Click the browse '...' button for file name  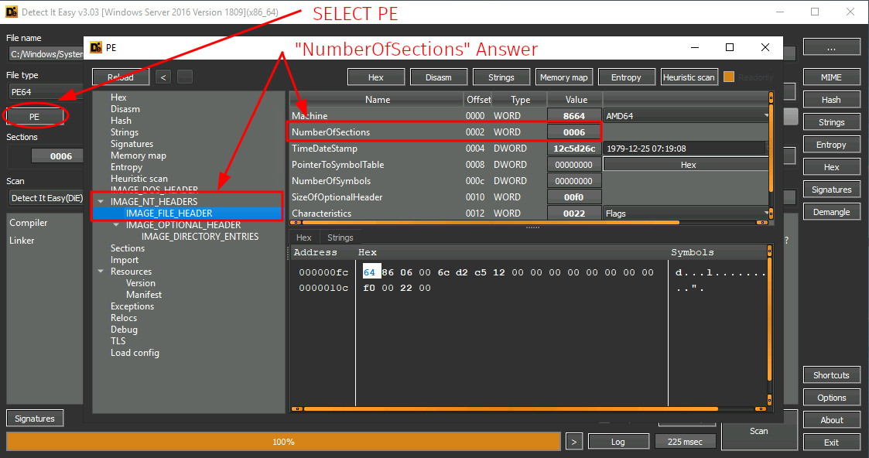[x=831, y=47]
